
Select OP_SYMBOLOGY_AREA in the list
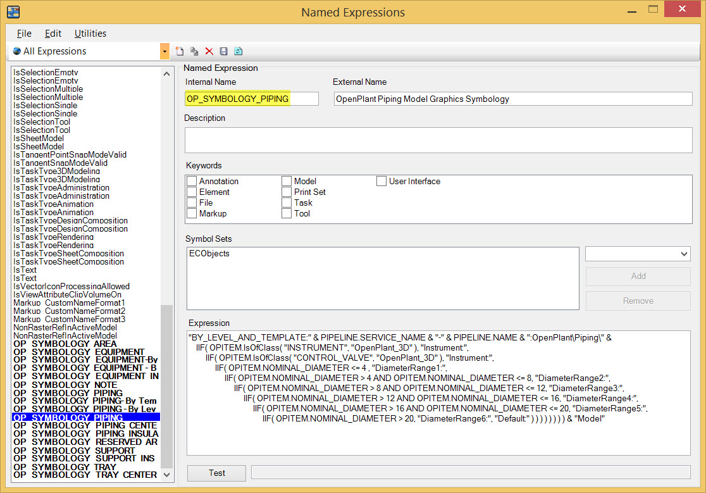click(x=65, y=344)
